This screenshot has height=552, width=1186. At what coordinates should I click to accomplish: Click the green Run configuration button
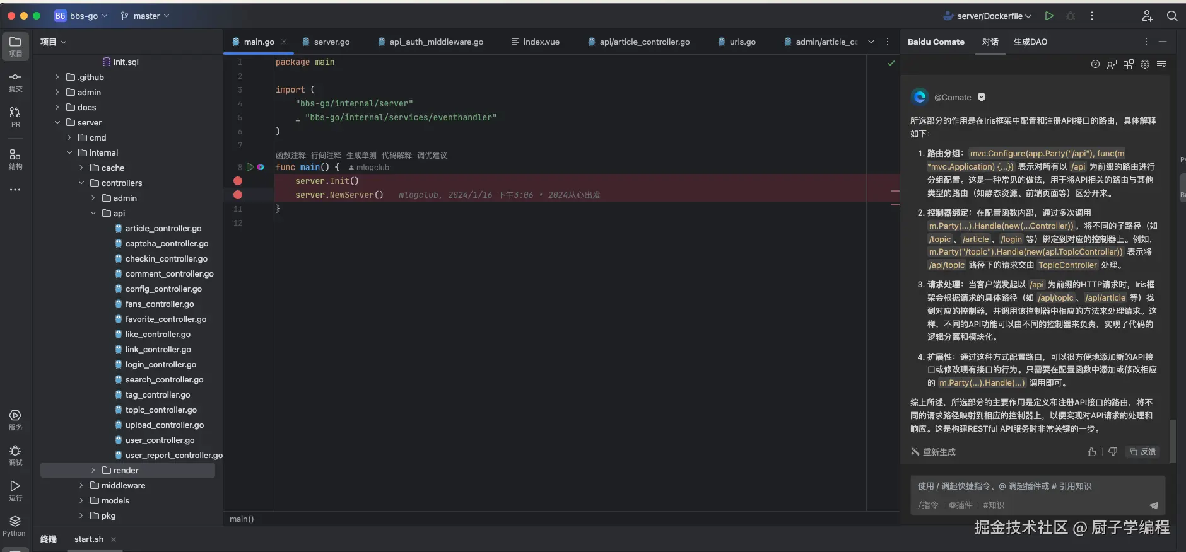tap(1049, 16)
